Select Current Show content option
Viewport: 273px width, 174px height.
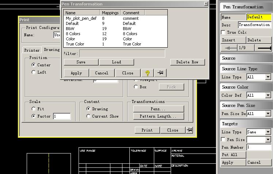click(x=88, y=116)
